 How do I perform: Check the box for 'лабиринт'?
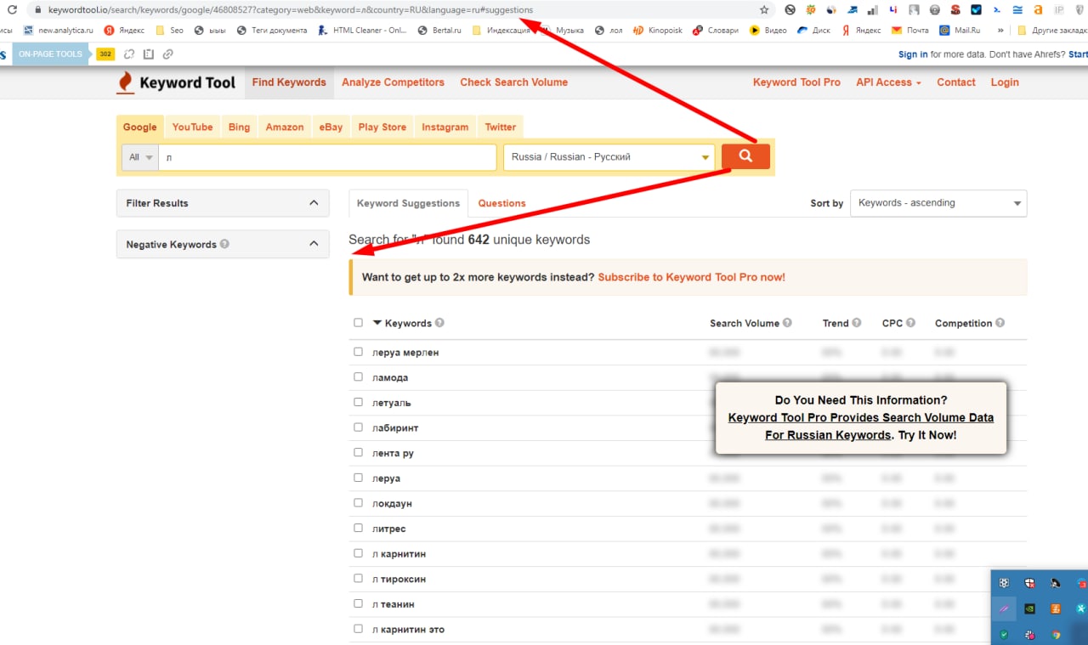click(x=358, y=427)
